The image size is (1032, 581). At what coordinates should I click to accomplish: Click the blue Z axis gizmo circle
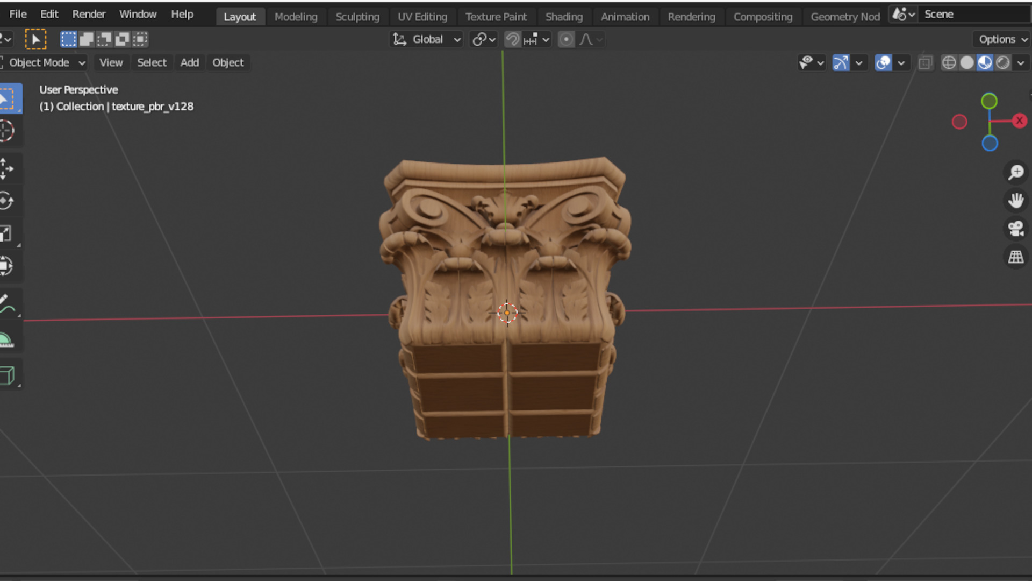(x=990, y=143)
